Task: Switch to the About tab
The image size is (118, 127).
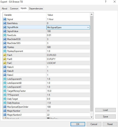Action: point(4,9)
